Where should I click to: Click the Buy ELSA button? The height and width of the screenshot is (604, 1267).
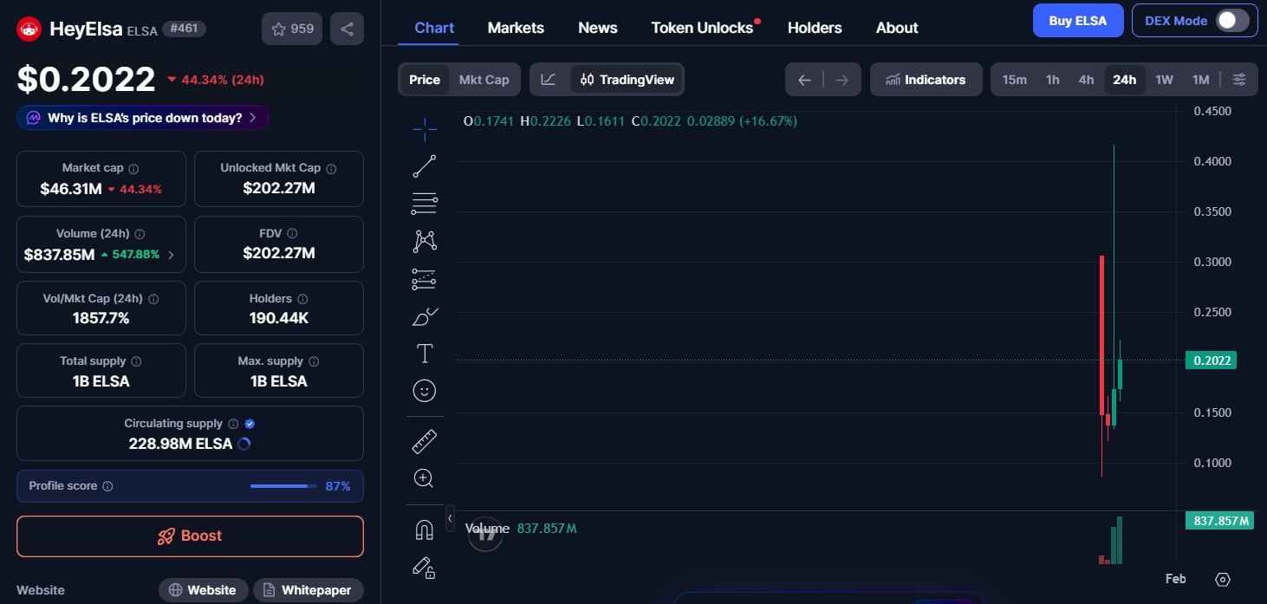point(1078,20)
